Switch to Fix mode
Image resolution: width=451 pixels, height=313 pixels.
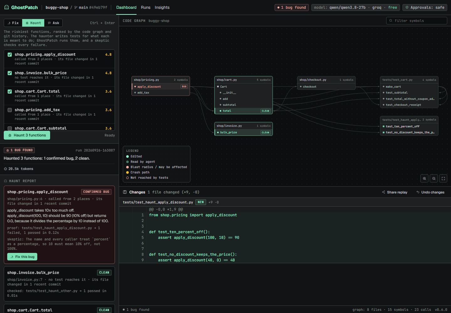pyautogui.click(x=13, y=23)
